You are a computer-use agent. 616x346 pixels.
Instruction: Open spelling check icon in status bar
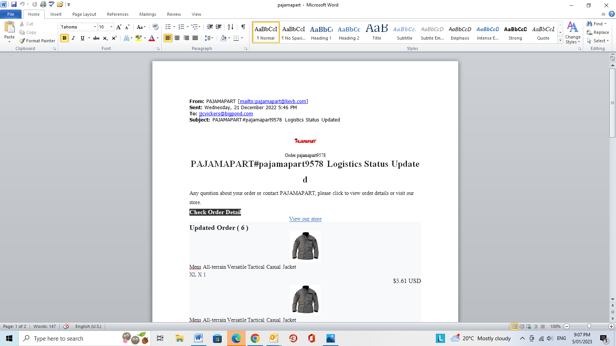click(66, 326)
